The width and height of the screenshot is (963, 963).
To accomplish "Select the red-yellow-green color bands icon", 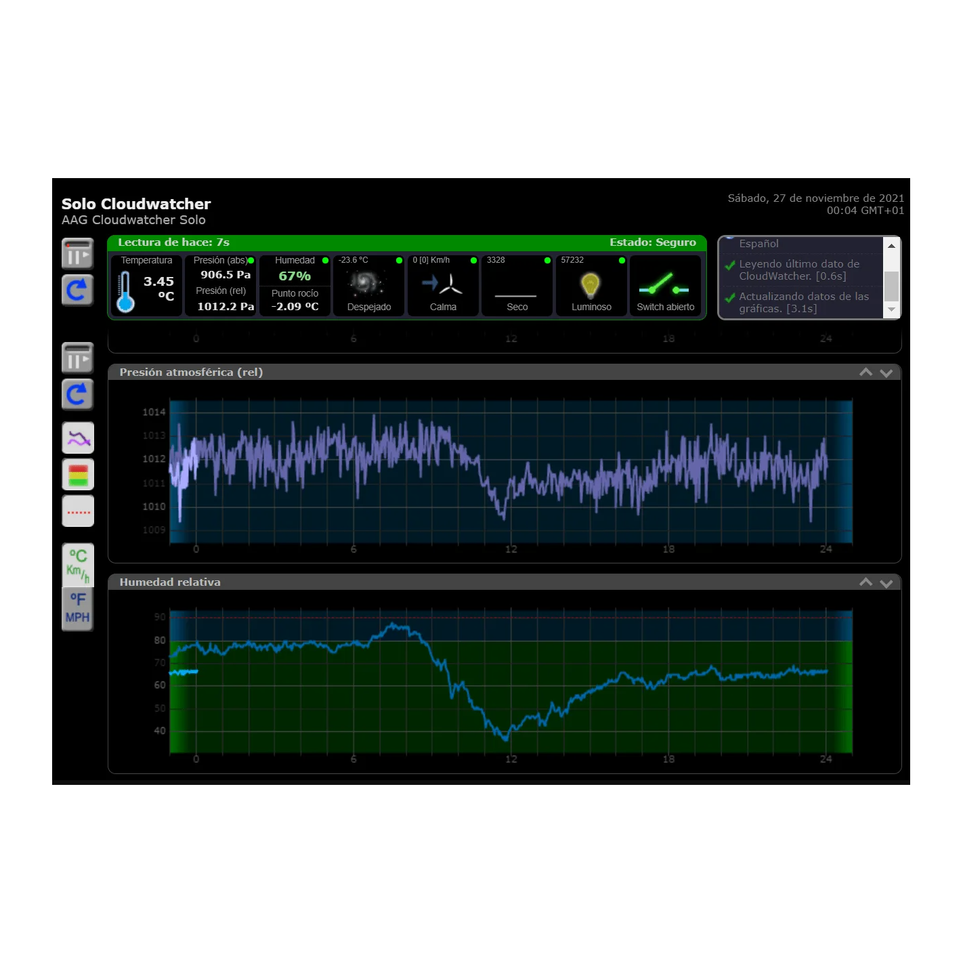I will (x=78, y=474).
